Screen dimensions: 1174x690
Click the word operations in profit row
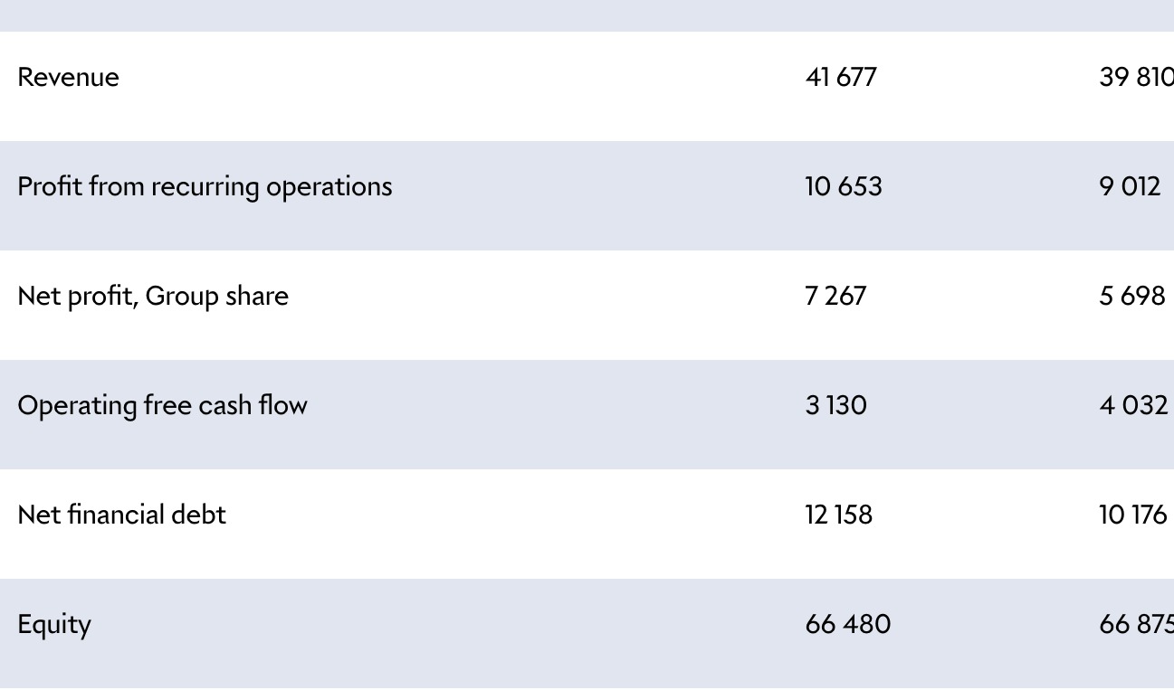[329, 187]
